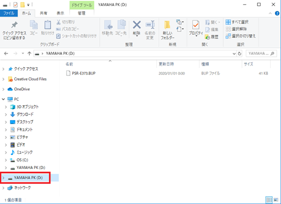Click the Rename (名前の変更) icon

point(150,25)
